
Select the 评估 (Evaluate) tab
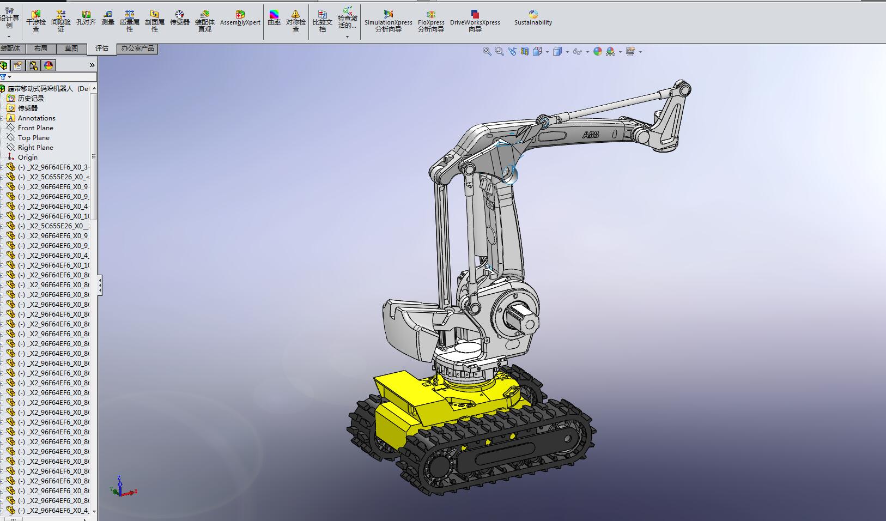[102, 49]
